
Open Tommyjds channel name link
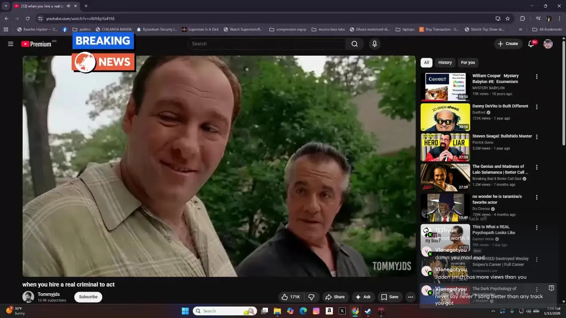(x=49, y=294)
